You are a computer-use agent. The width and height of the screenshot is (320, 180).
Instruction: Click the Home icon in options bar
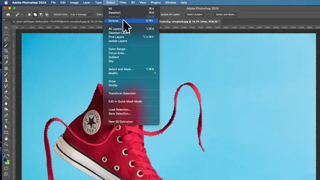[x=8, y=14]
